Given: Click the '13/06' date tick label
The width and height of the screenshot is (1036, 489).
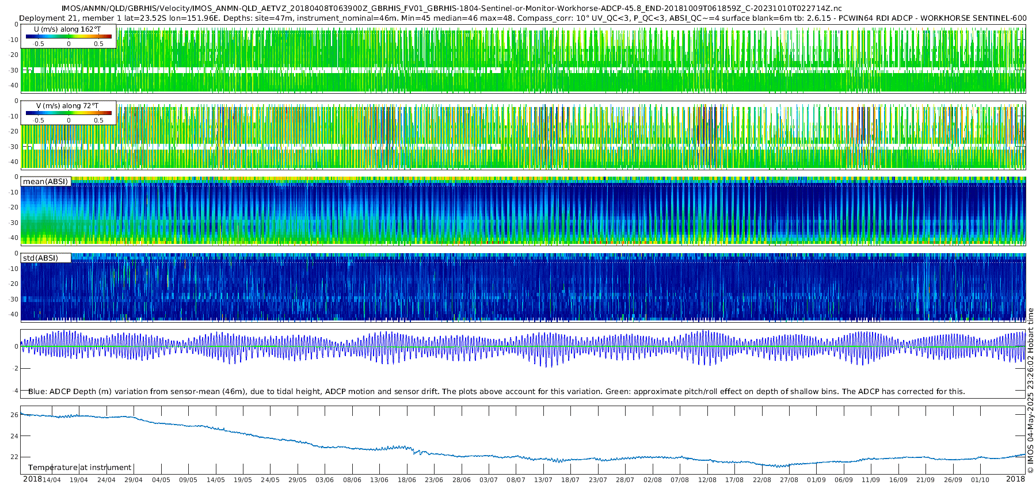Looking at the screenshot, I should click(379, 480).
